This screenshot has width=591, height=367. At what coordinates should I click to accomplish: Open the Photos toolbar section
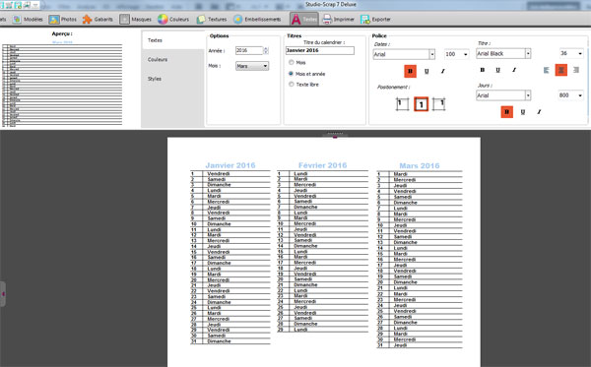tap(63, 20)
